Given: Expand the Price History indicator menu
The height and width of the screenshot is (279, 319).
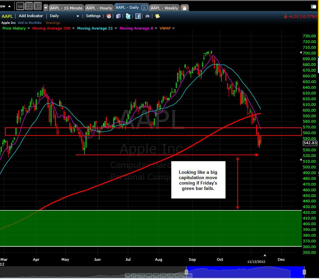Looking at the screenshot, I should coord(29,29).
